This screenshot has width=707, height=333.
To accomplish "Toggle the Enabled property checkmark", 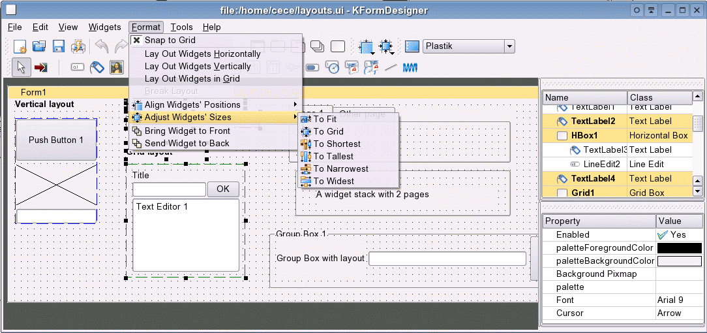I will tap(663, 235).
